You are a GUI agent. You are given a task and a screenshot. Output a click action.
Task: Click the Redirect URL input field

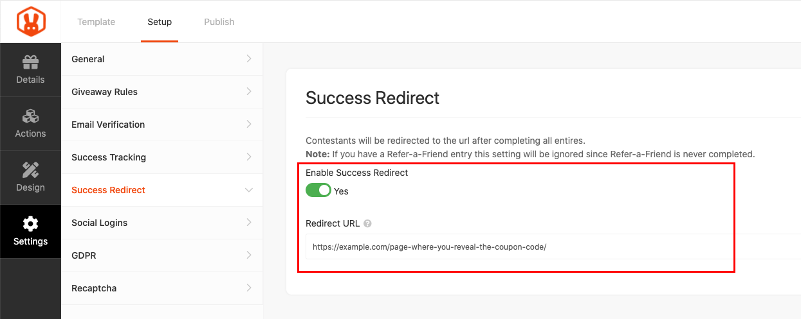click(515, 246)
